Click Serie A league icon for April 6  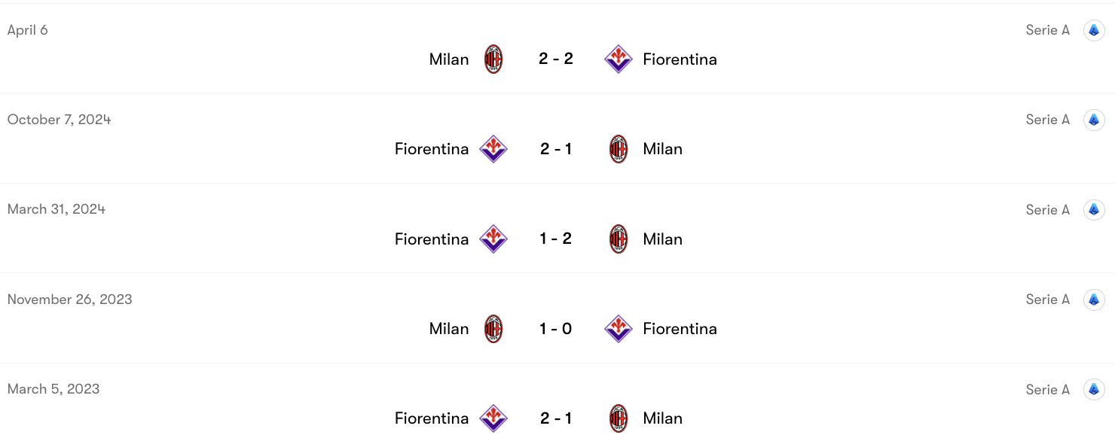(x=1094, y=31)
